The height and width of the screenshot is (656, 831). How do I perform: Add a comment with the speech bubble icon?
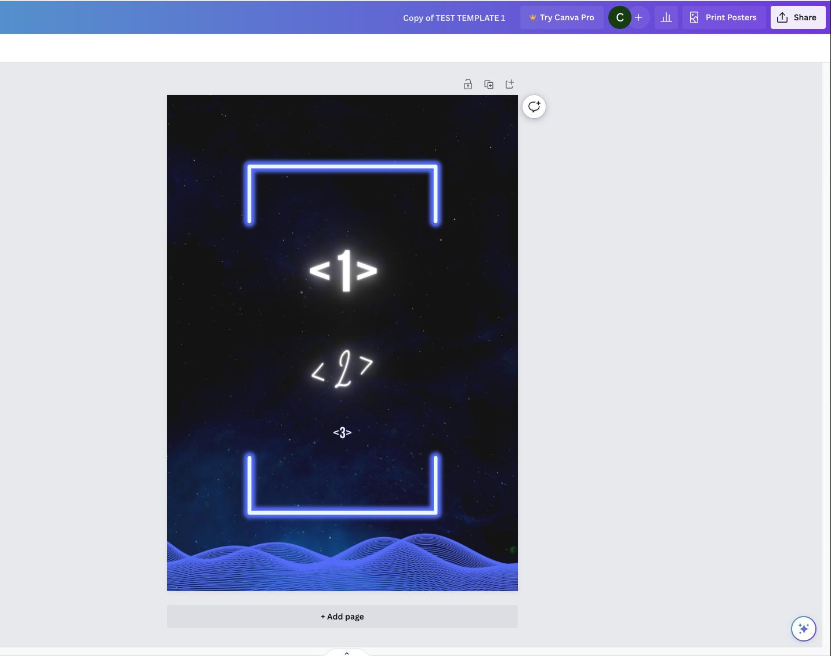coord(534,107)
